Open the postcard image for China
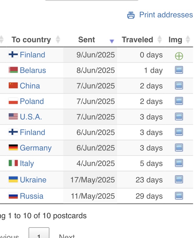 coord(179,85)
